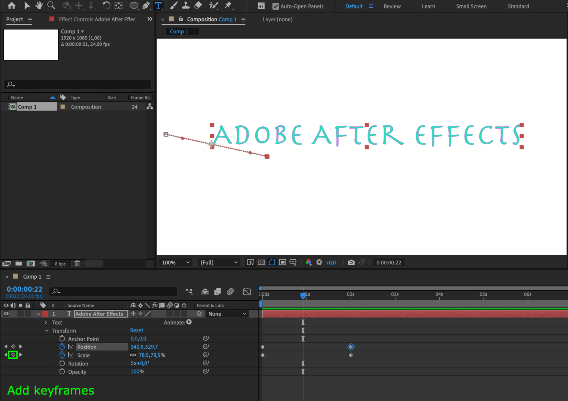Viewport: 568px width, 401px height.
Task: Go to previous Position keyframe
Action: pyautogui.click(x=6, y=346)
